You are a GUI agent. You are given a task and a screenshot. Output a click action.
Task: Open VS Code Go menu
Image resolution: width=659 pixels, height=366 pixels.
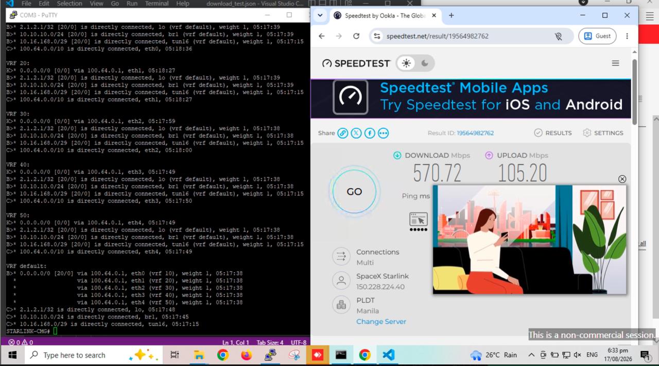coord(115,3)
